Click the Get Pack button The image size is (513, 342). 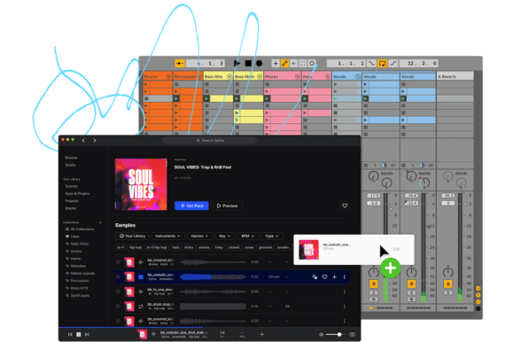tap(191, 206)
